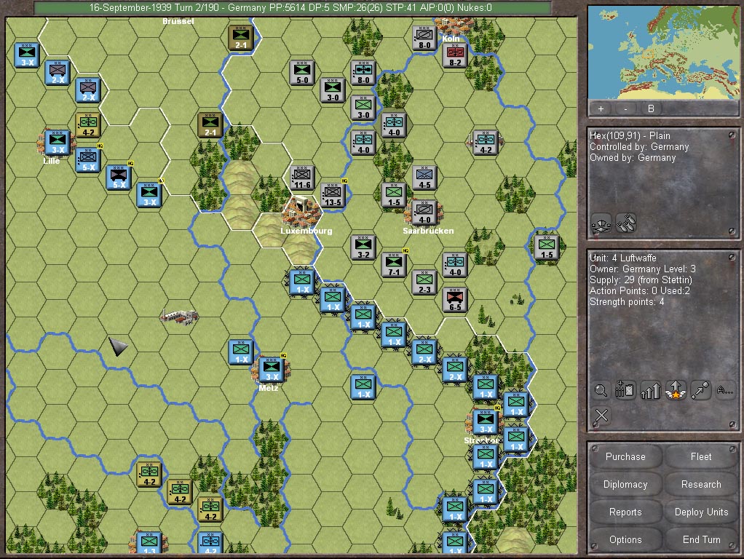
Task: Select the 2-3 German infantry unit
Action: tap(424, 282)
